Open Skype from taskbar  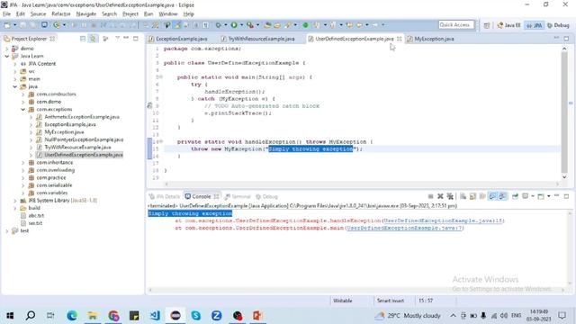[196, 316]
